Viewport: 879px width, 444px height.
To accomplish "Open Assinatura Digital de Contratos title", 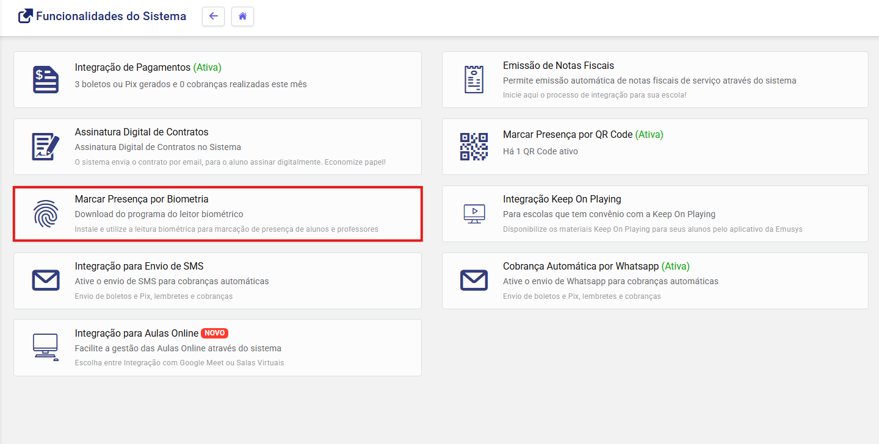I will [x=142, y=132].
